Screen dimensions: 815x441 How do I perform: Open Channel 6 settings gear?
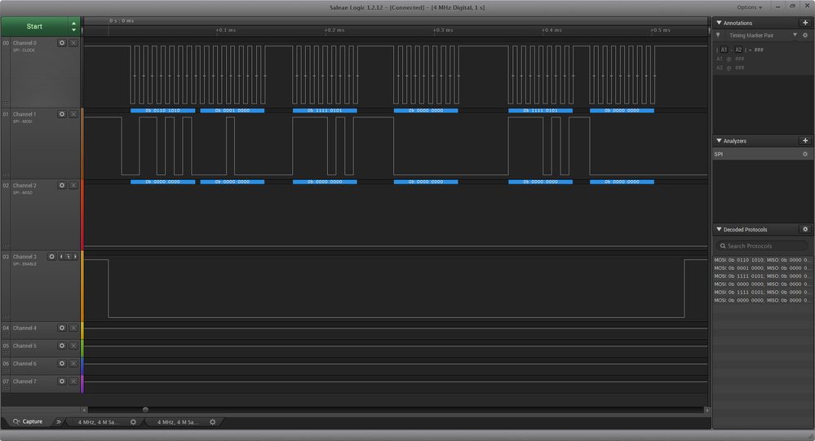pos(62,364)
